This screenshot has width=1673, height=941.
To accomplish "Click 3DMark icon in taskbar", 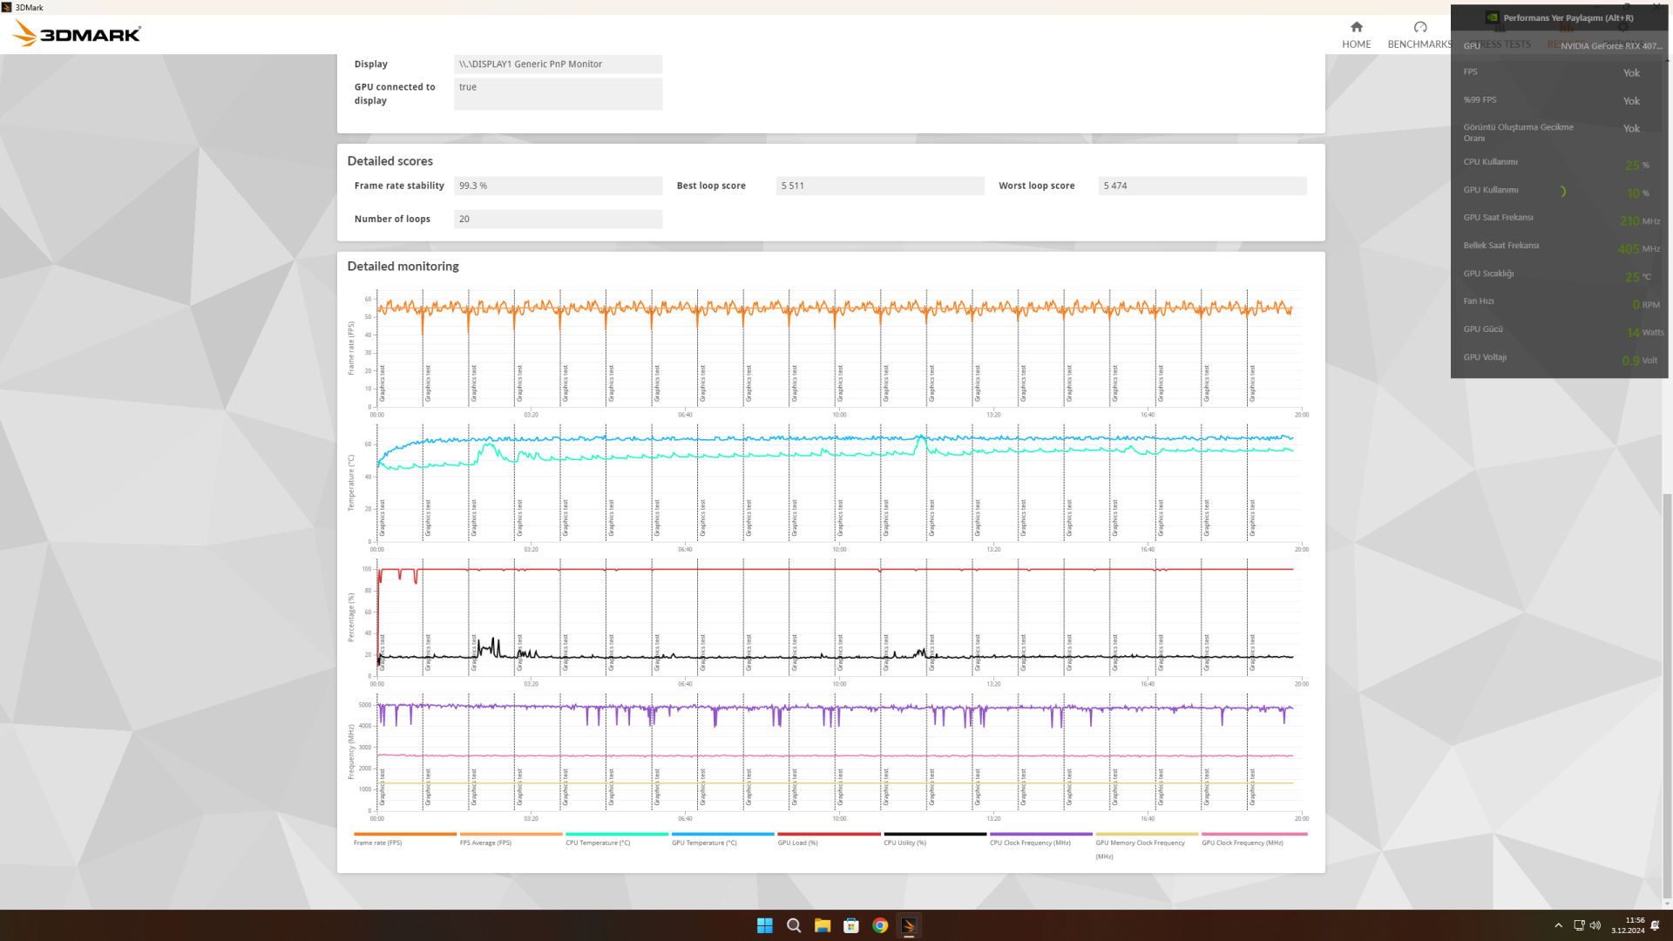I will 909,925.
